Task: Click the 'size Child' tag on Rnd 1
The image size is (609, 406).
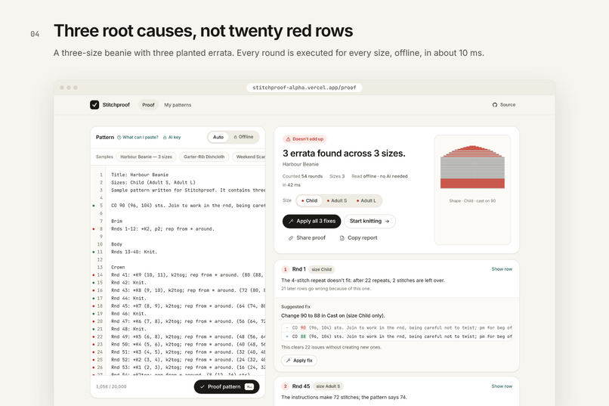Action: click(x=322, y=269)
